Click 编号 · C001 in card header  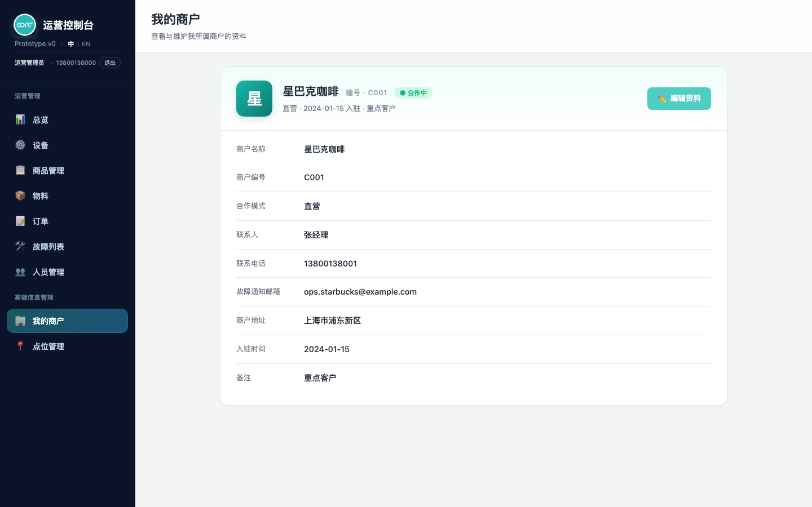click(367, 93)
